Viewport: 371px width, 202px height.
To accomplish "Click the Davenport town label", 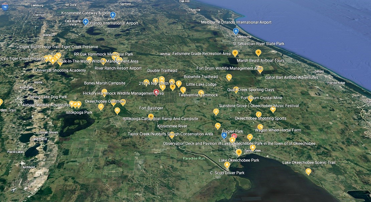I will [x=48, y=35].
